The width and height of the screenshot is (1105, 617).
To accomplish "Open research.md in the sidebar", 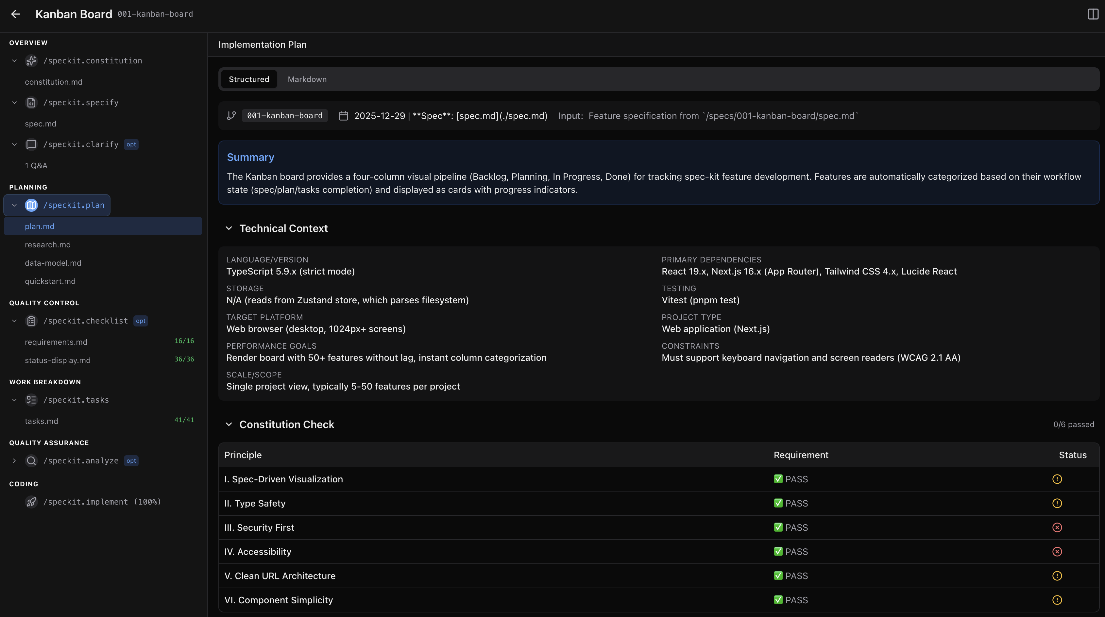I will pyautogui.click(x=48, y=245).
